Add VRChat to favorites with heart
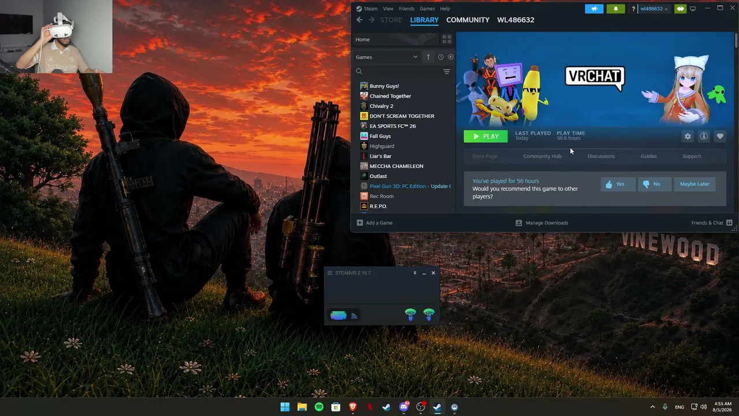Image resolution: width=739 pixels, height=416 pixels. 720,136
